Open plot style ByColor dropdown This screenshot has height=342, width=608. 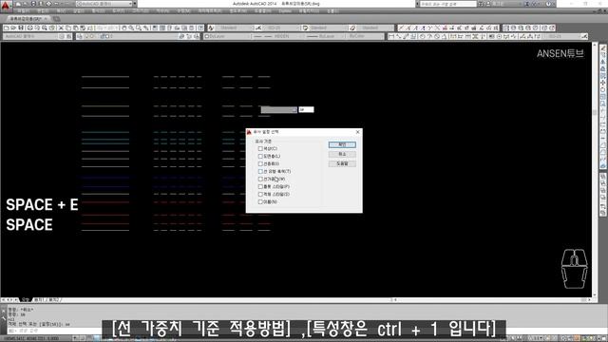click(x=365, y=36)
